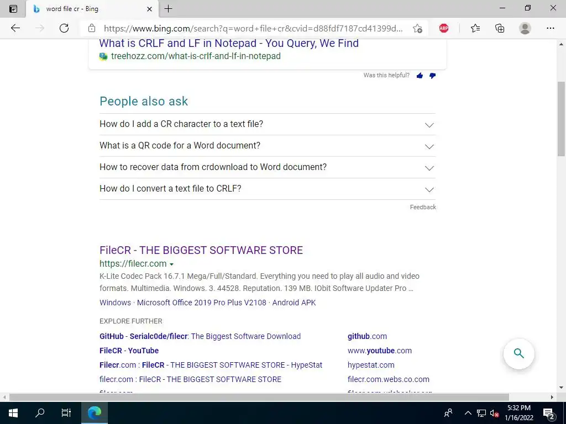The image size is (566, 424).
Task: Click the scroll-down arrow of the page
Action: click(x=562, y=388)
